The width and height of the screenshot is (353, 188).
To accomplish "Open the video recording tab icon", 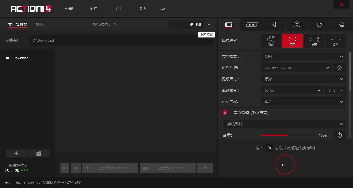I will (x=229, y=25).
